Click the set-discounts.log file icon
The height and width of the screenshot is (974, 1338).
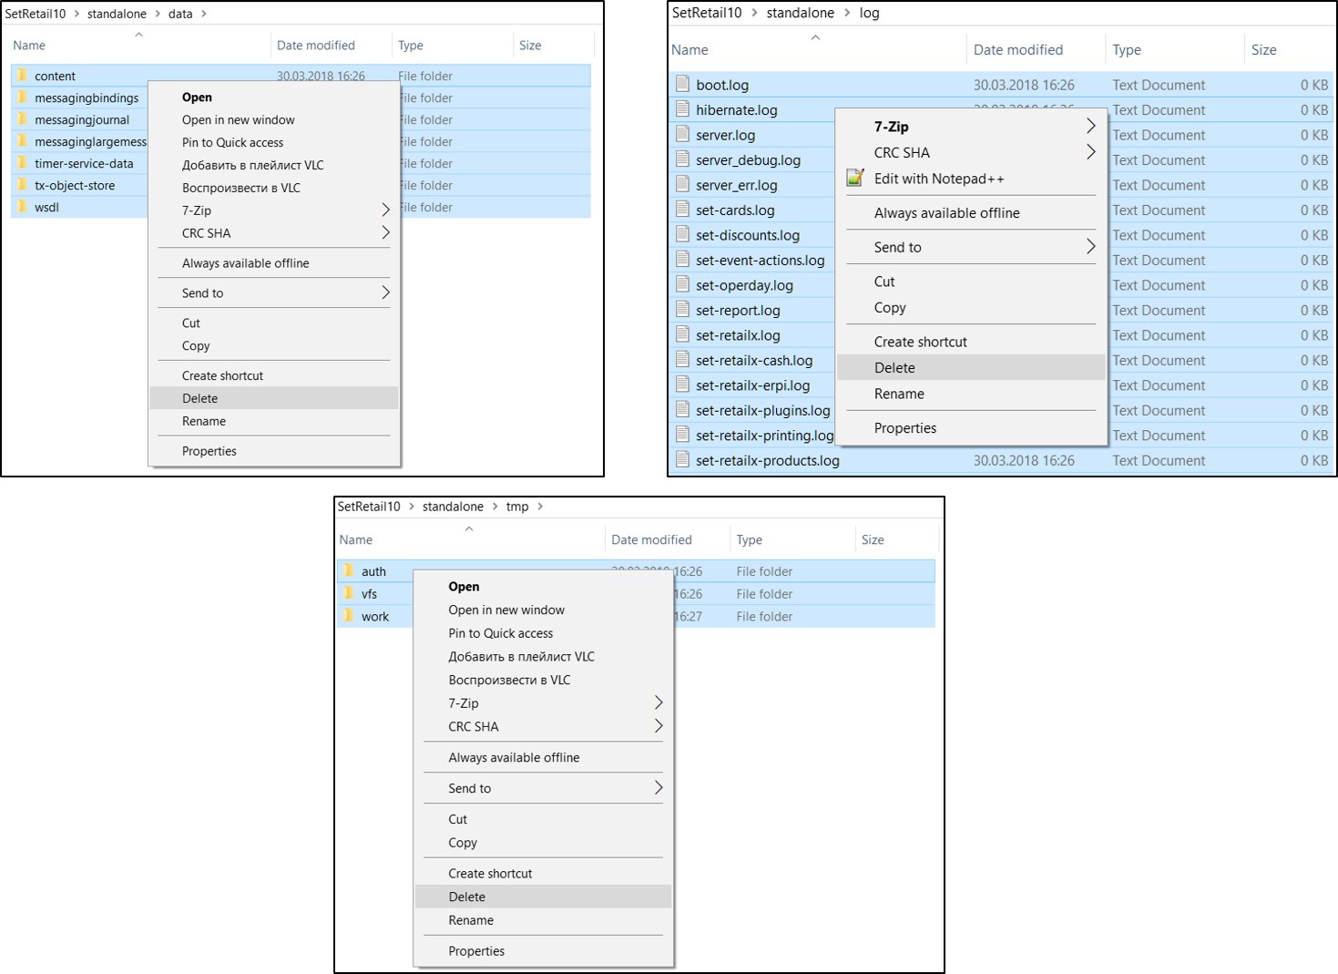682,234
